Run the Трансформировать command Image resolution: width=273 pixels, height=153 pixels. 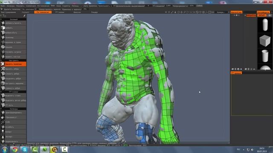click(x=13, y=113)
